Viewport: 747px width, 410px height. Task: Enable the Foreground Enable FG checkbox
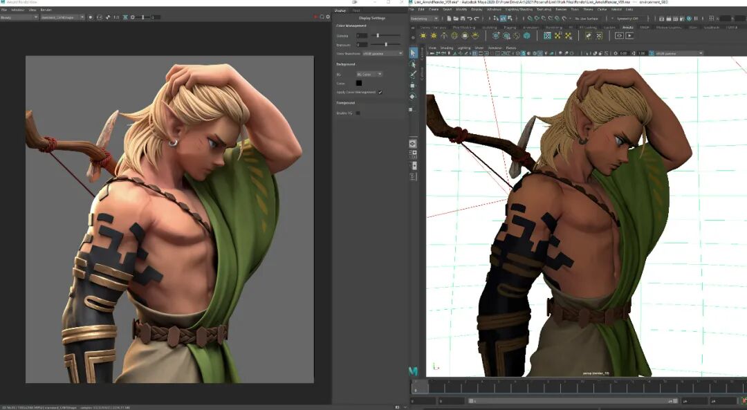pos(358,113)
